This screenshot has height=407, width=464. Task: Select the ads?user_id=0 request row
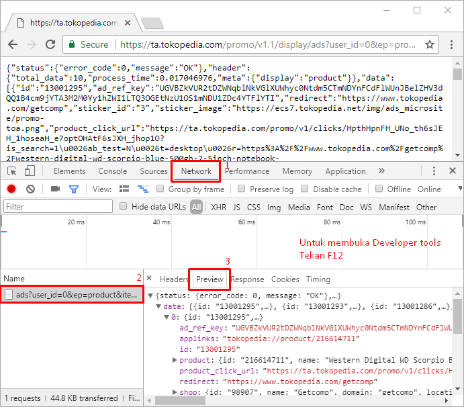(72, 295)
